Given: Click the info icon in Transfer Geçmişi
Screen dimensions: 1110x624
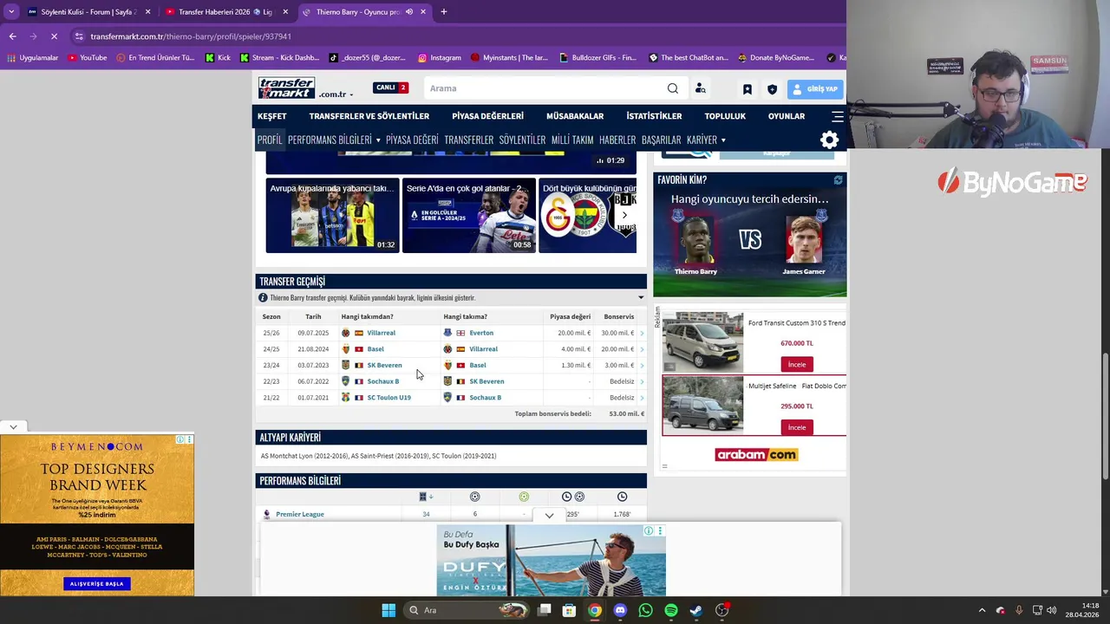Looking at the screenshot, I should pyautogui.click(x=263, y=297).
